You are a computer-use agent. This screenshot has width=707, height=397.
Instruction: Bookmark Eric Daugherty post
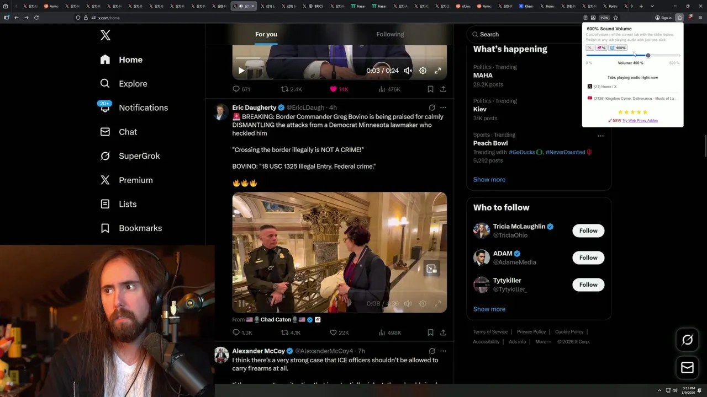[x=430, y=332]
